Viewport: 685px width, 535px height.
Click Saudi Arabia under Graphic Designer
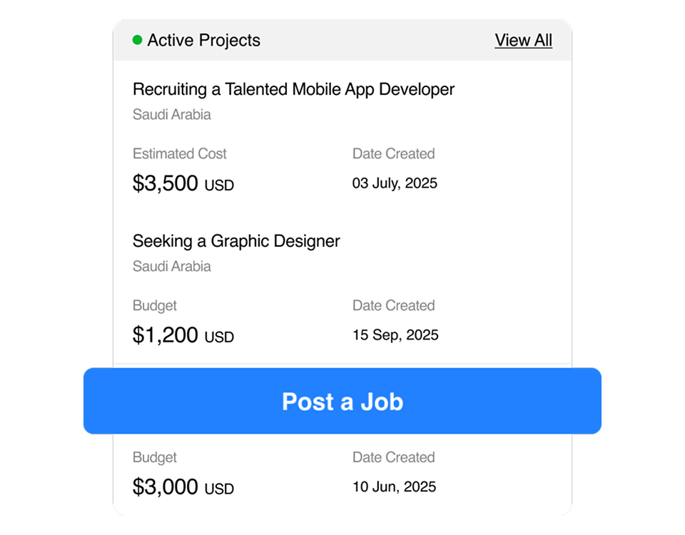click(x=172, y=266)
